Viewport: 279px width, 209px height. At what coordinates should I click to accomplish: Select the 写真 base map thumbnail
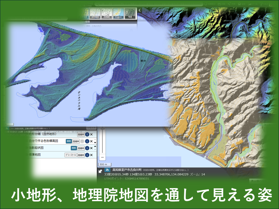[130, 14]
